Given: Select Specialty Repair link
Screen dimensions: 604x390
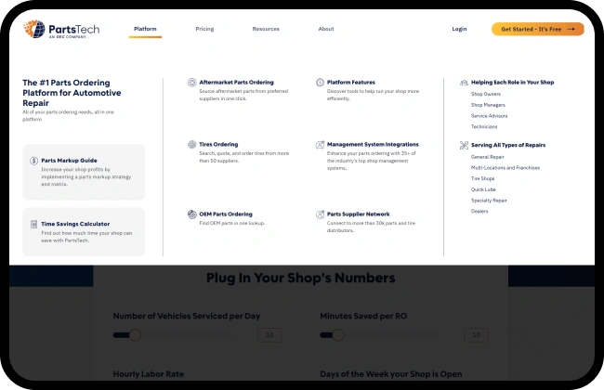Looking at the screenshot, I should click(489, 201).
